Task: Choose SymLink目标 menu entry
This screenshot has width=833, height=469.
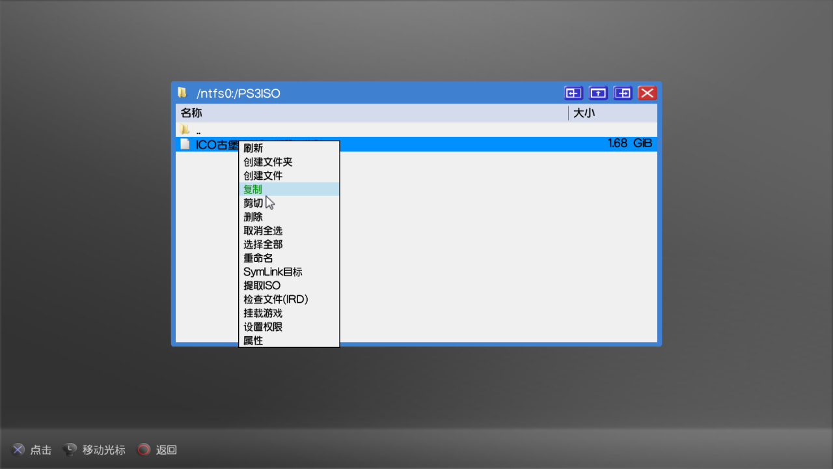Action: click(289, 272)
